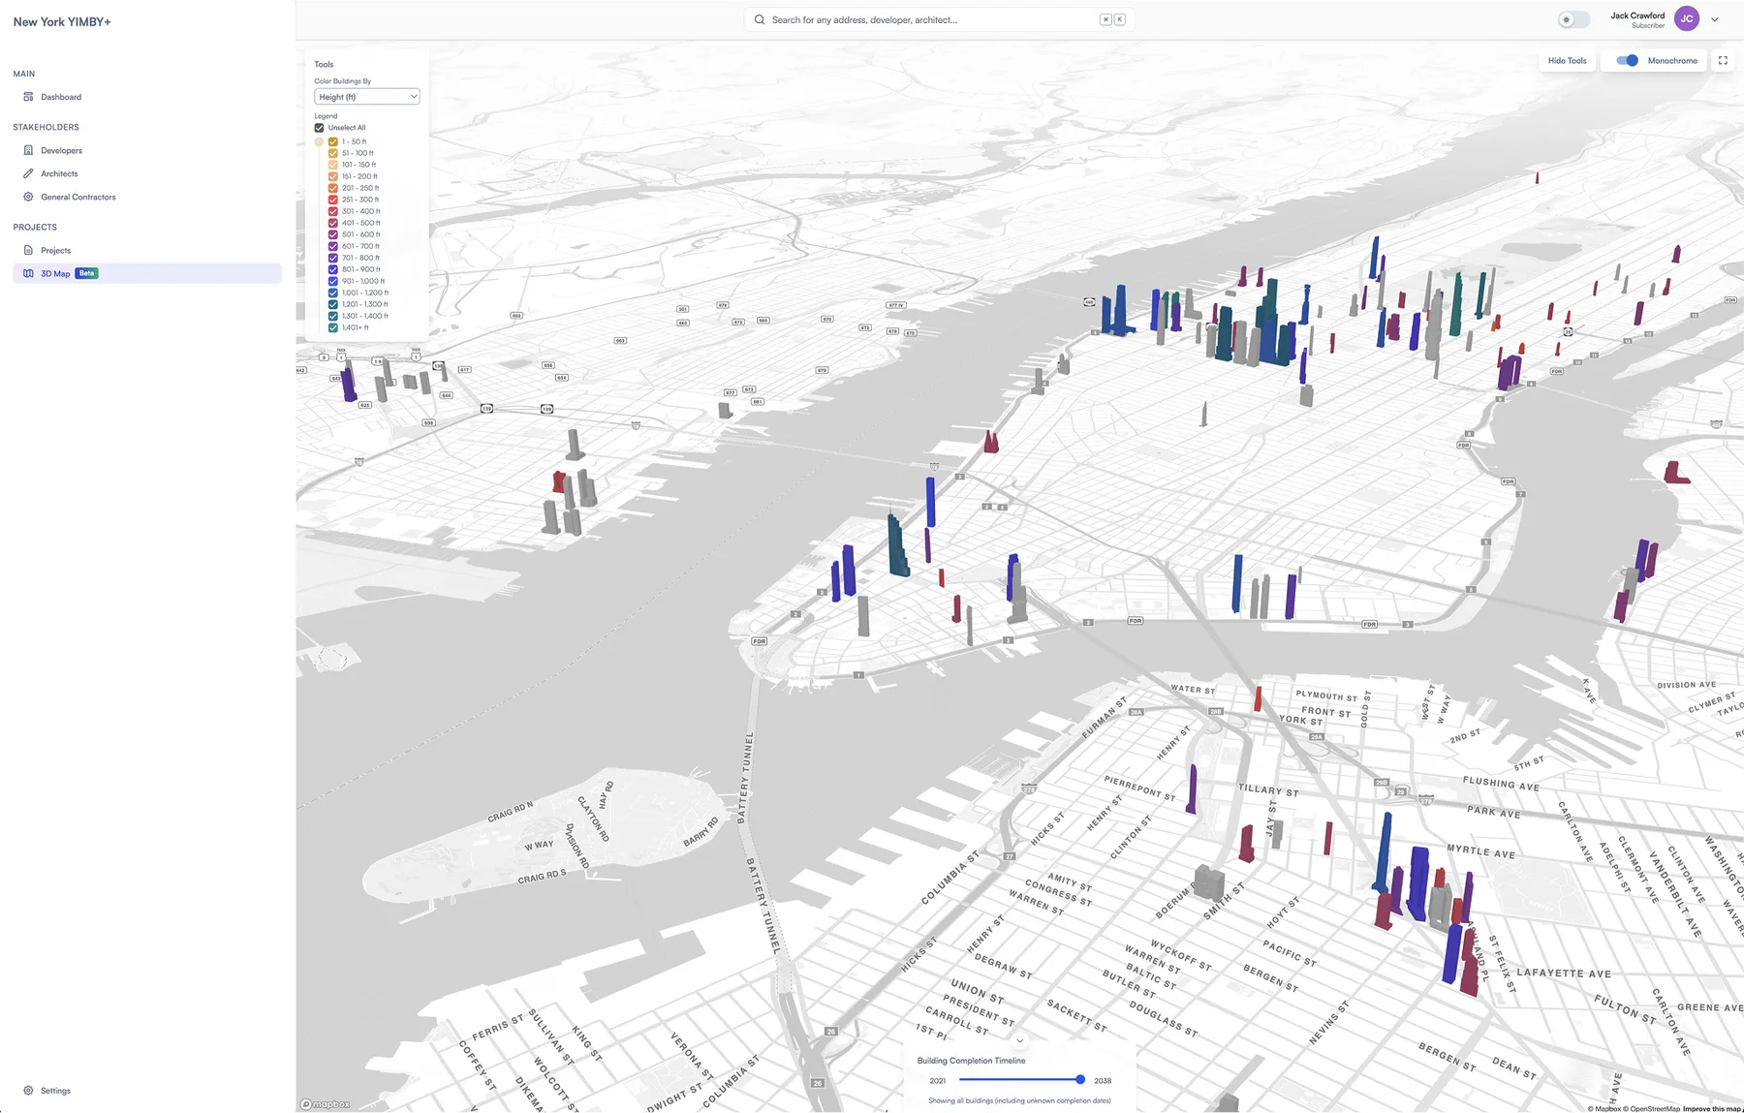This screenshot has height=1113, width=1744.
Task: Select the 3D Map menu item
Action: pos(147,273)
